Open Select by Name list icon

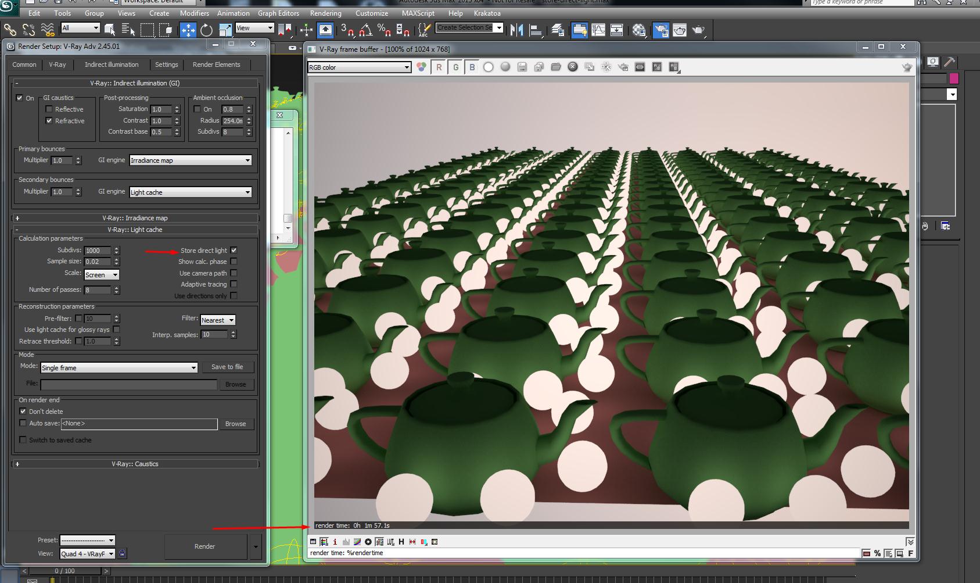tap(128, 30)
